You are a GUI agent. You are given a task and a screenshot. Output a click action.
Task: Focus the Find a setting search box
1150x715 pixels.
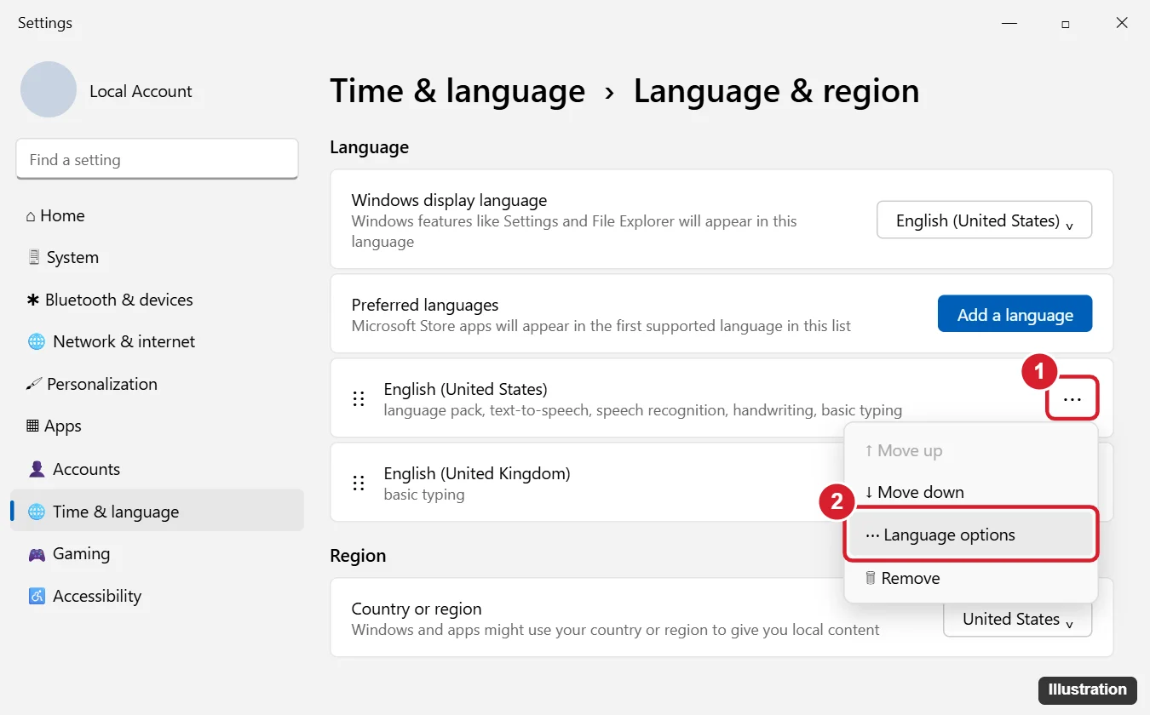click(x=157, y=159)
